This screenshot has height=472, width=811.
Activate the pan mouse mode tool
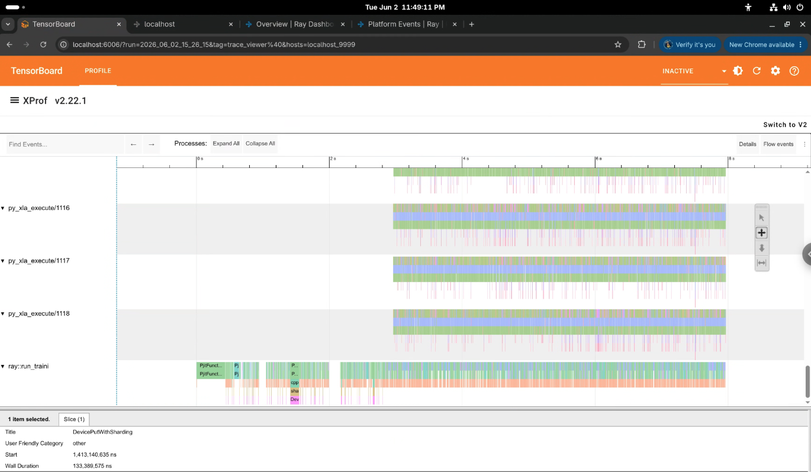coord(762,233)
